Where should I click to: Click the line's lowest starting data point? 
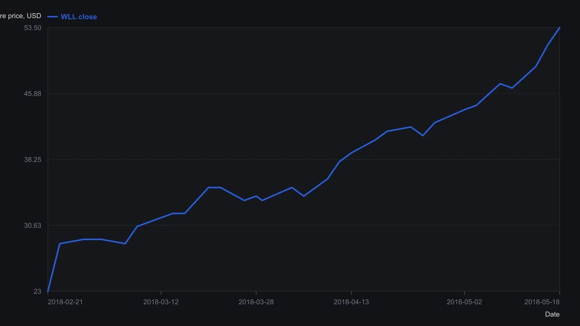point(48,291)
